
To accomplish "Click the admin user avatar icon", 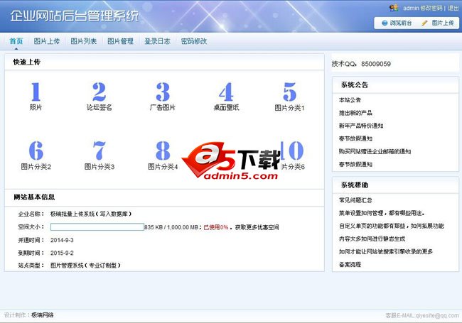I will tap(394, 8).
